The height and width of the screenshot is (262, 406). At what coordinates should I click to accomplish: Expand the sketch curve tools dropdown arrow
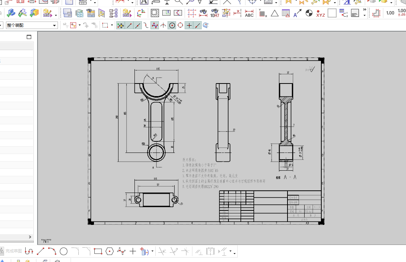pos(152,251)
